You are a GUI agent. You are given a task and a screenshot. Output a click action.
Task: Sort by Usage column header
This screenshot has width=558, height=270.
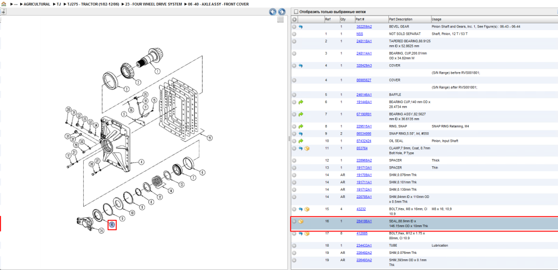coord(436,19)
